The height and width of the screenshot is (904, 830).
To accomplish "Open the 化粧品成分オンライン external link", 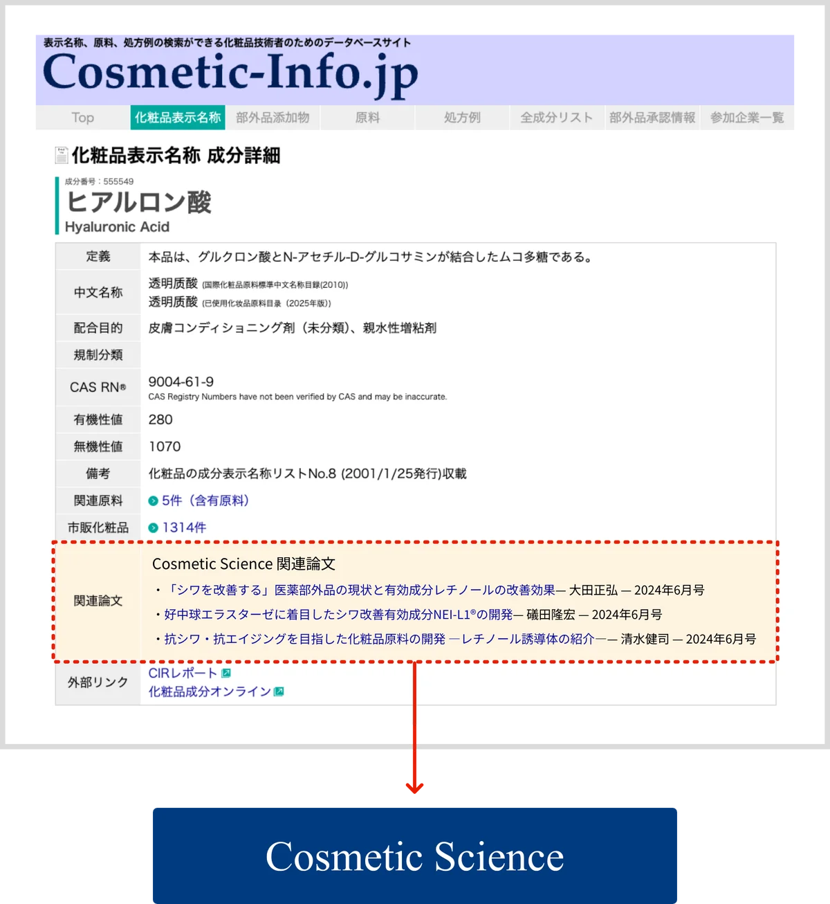I will coord(210,691).
